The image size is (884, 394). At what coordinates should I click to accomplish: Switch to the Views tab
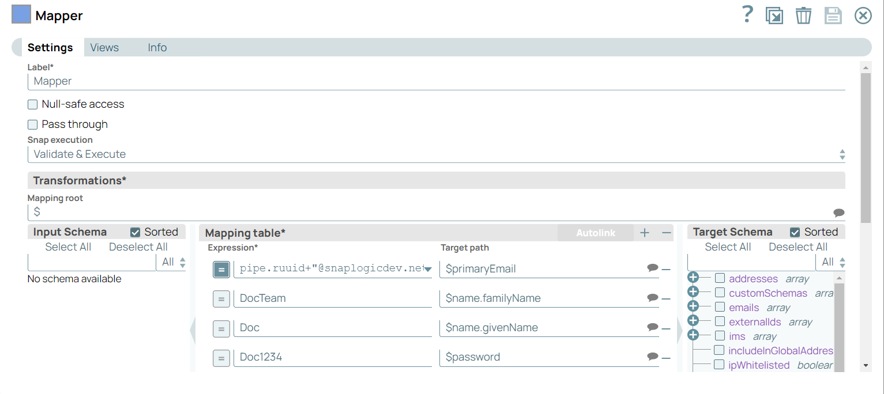[x=104, y=48]
